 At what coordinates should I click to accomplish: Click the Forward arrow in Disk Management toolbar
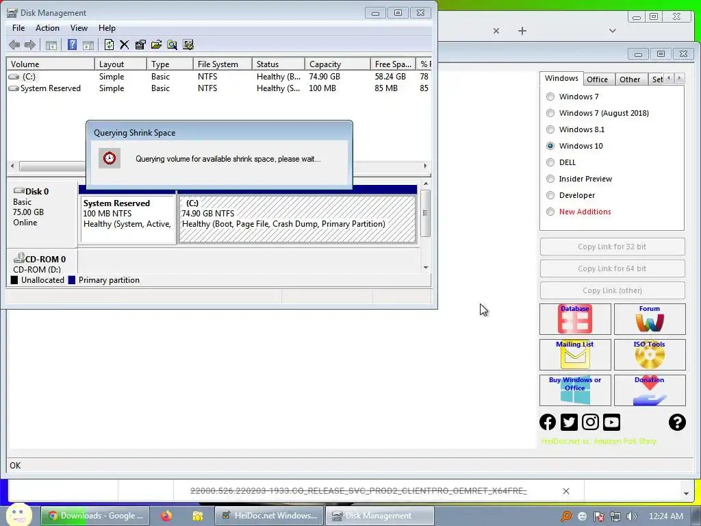[30, 45]
